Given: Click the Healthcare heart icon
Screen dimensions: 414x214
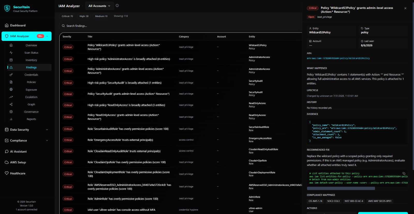Looking at the screenshot, I should coord(7,173).
